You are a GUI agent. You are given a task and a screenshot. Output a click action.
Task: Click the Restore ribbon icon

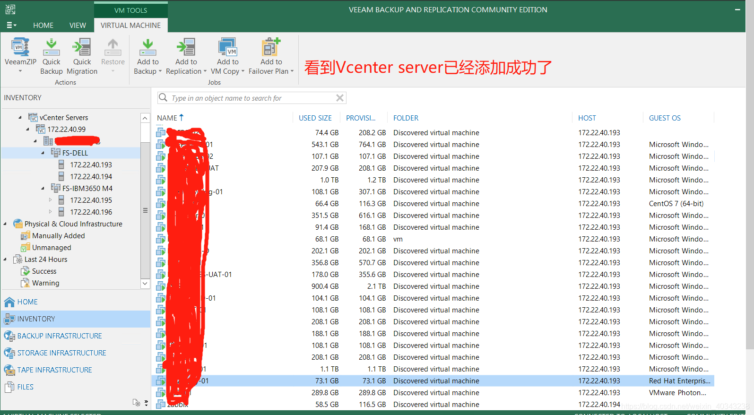coord(113,47)
